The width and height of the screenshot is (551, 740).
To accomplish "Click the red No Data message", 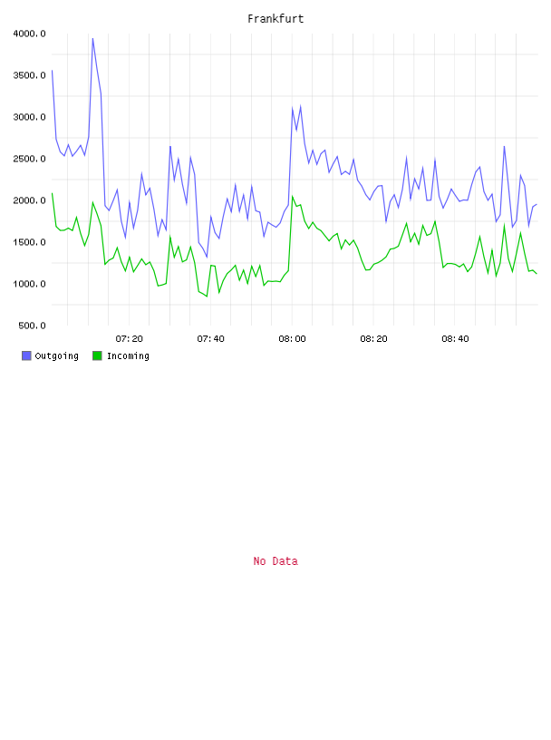I will [x=275, y=561].
